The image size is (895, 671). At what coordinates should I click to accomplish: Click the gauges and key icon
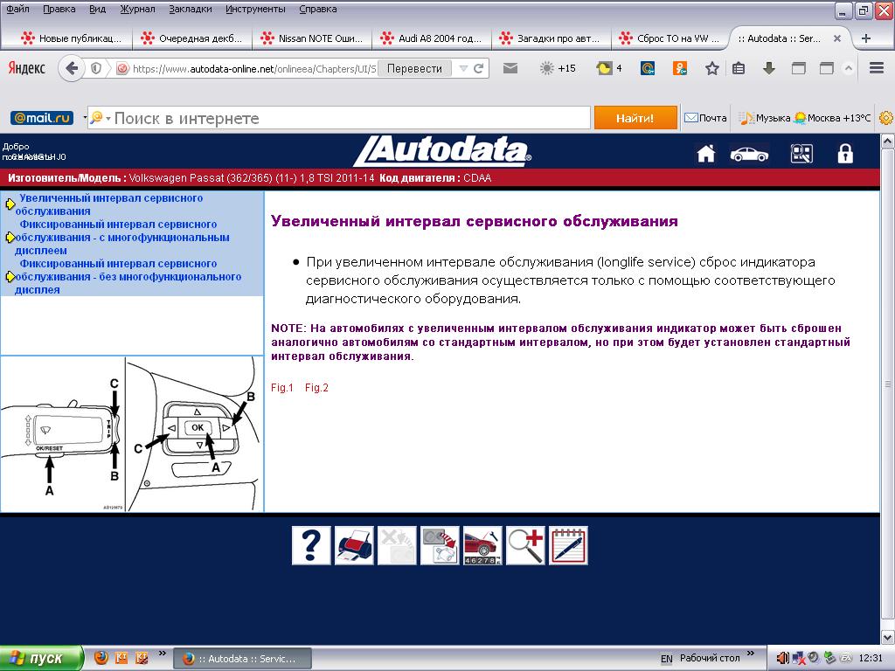[440, 545]
